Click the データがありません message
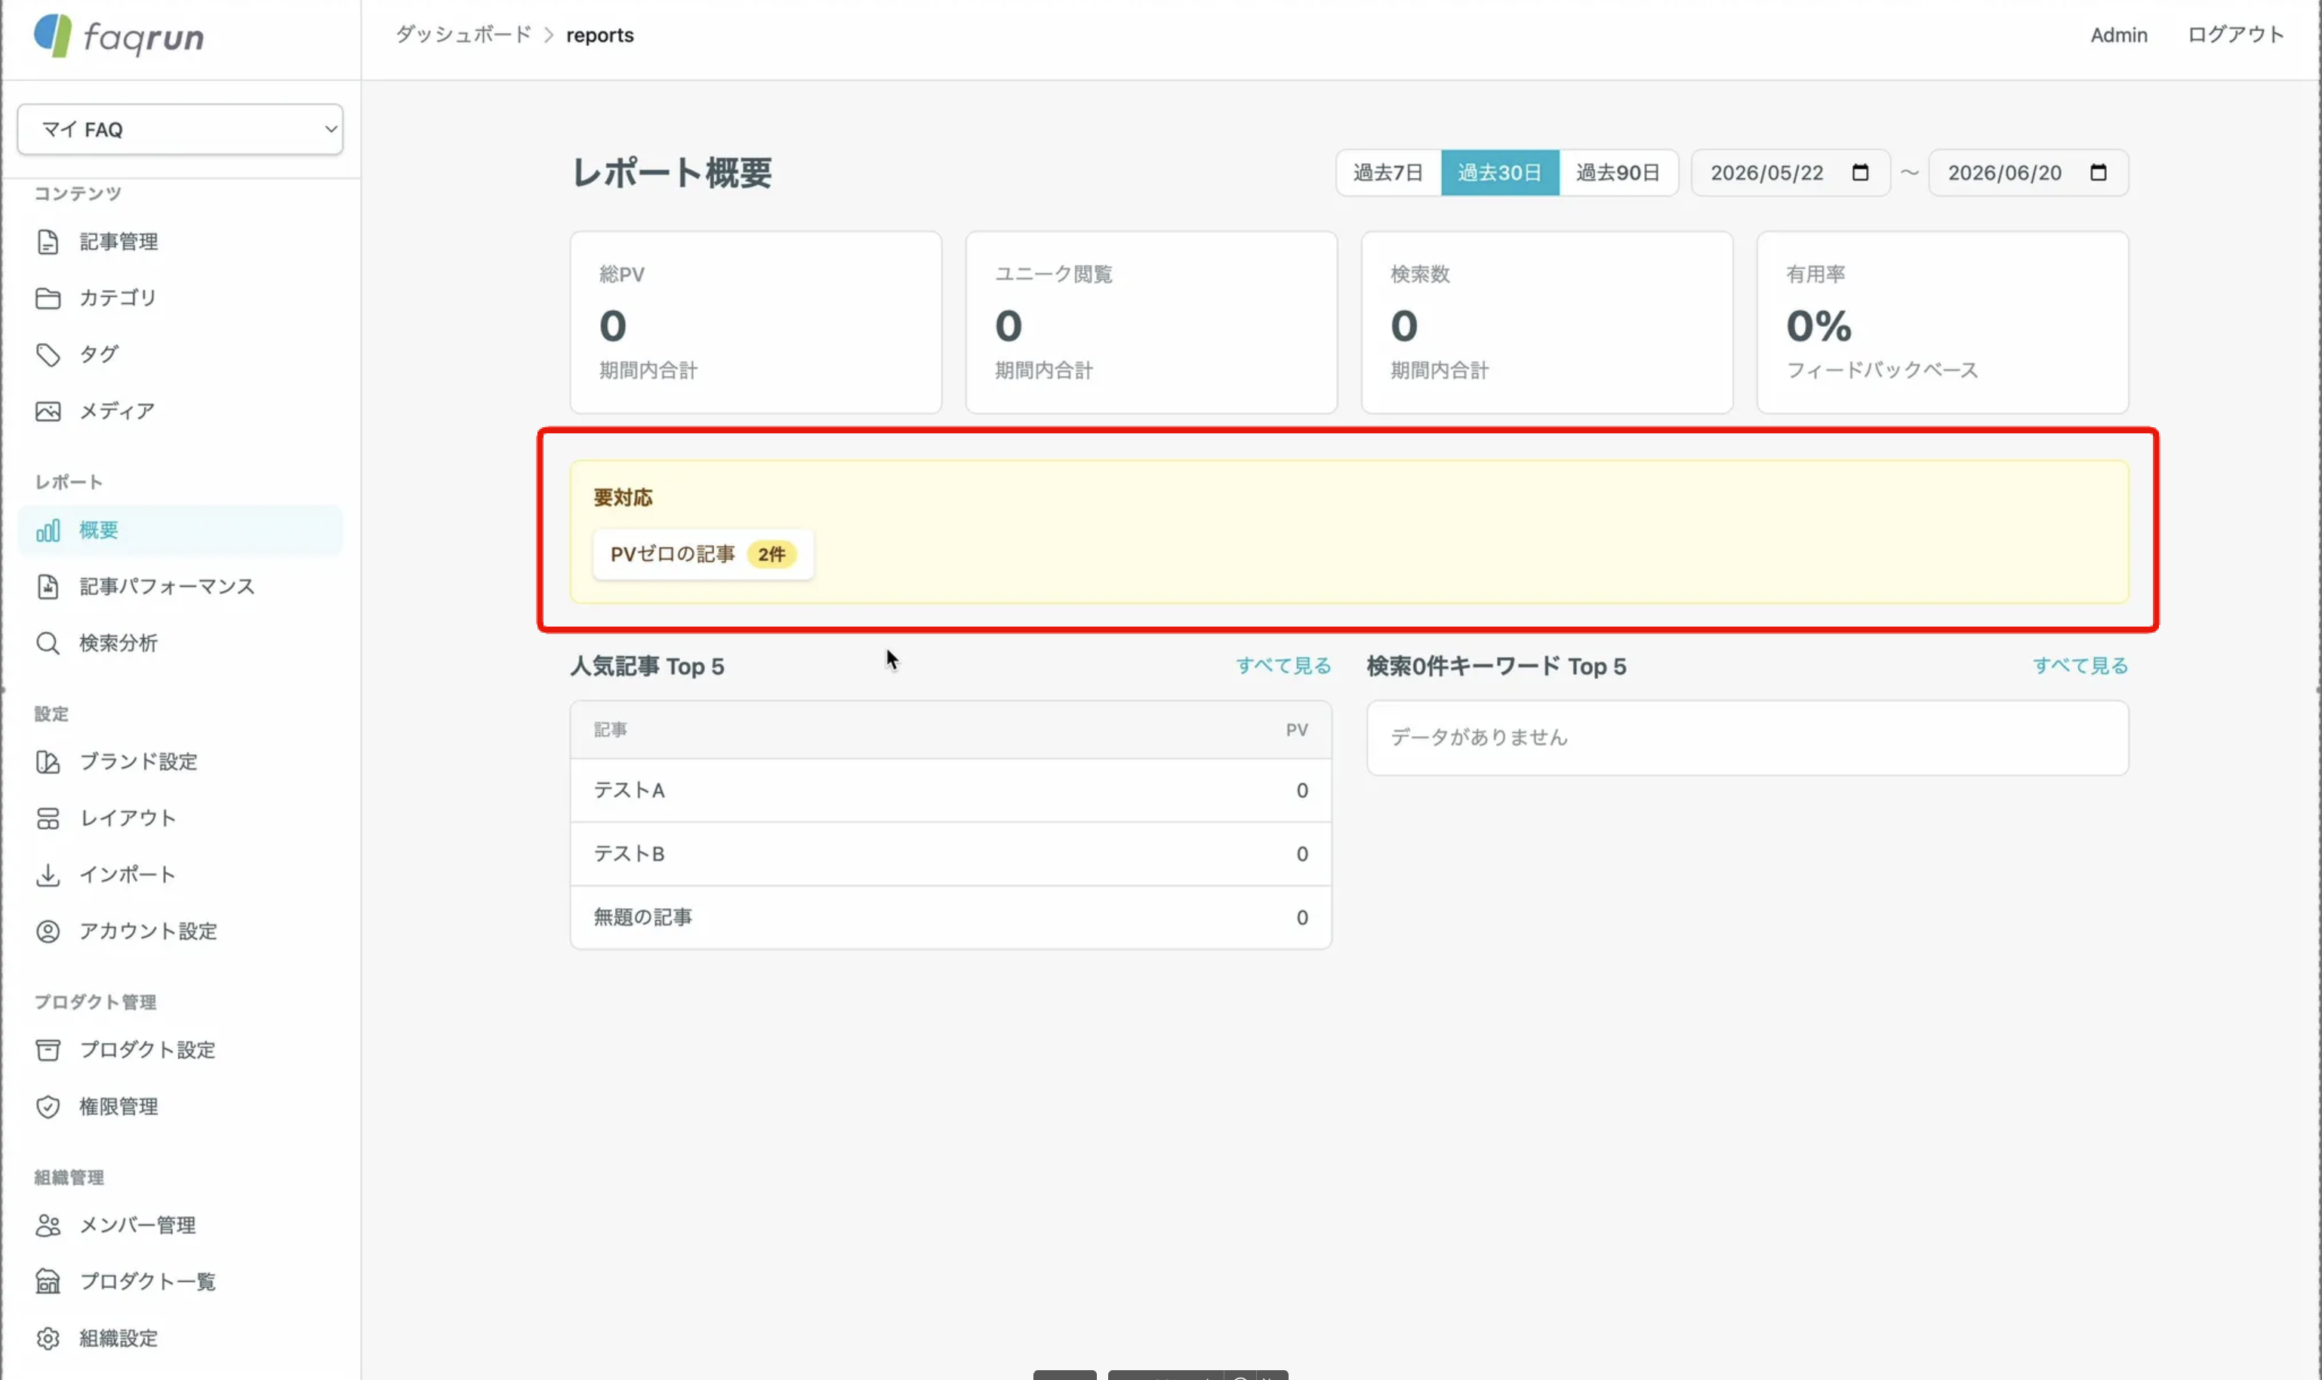 1479,738
